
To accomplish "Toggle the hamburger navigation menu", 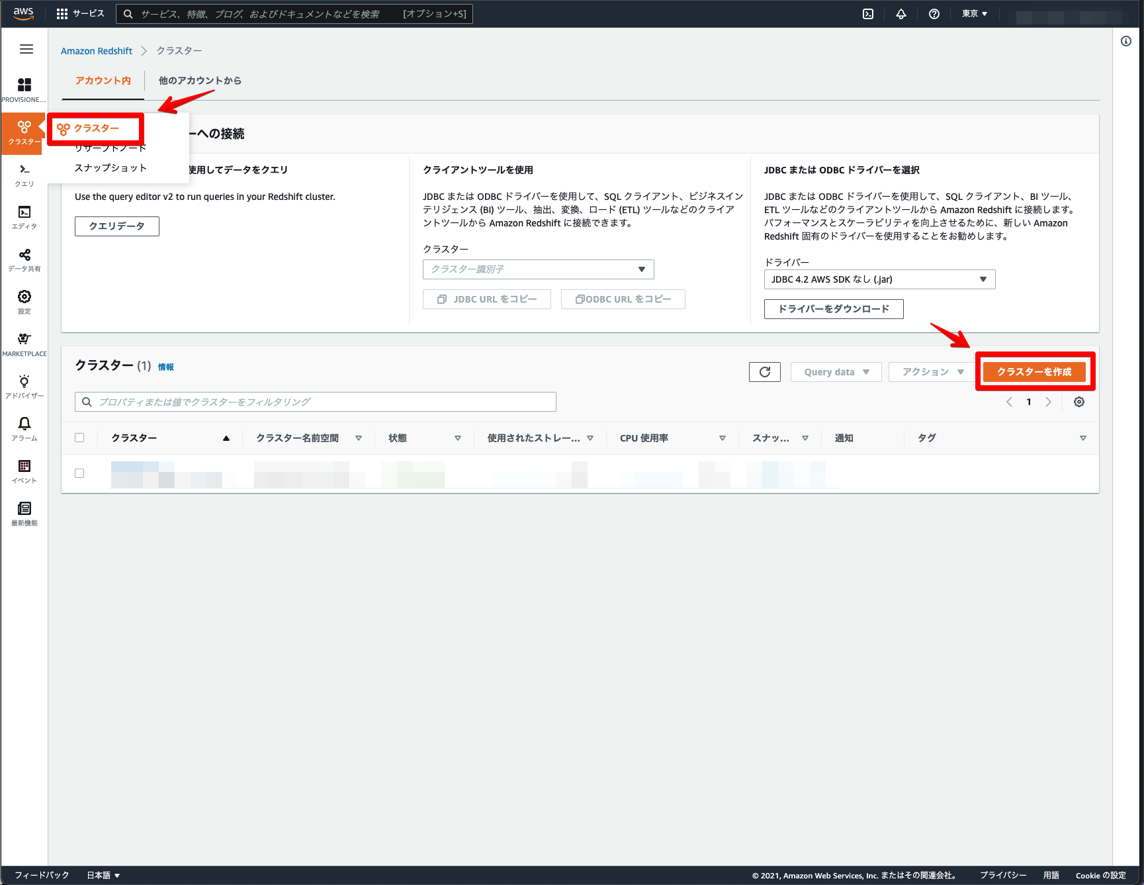I will (x=26, y=49).
